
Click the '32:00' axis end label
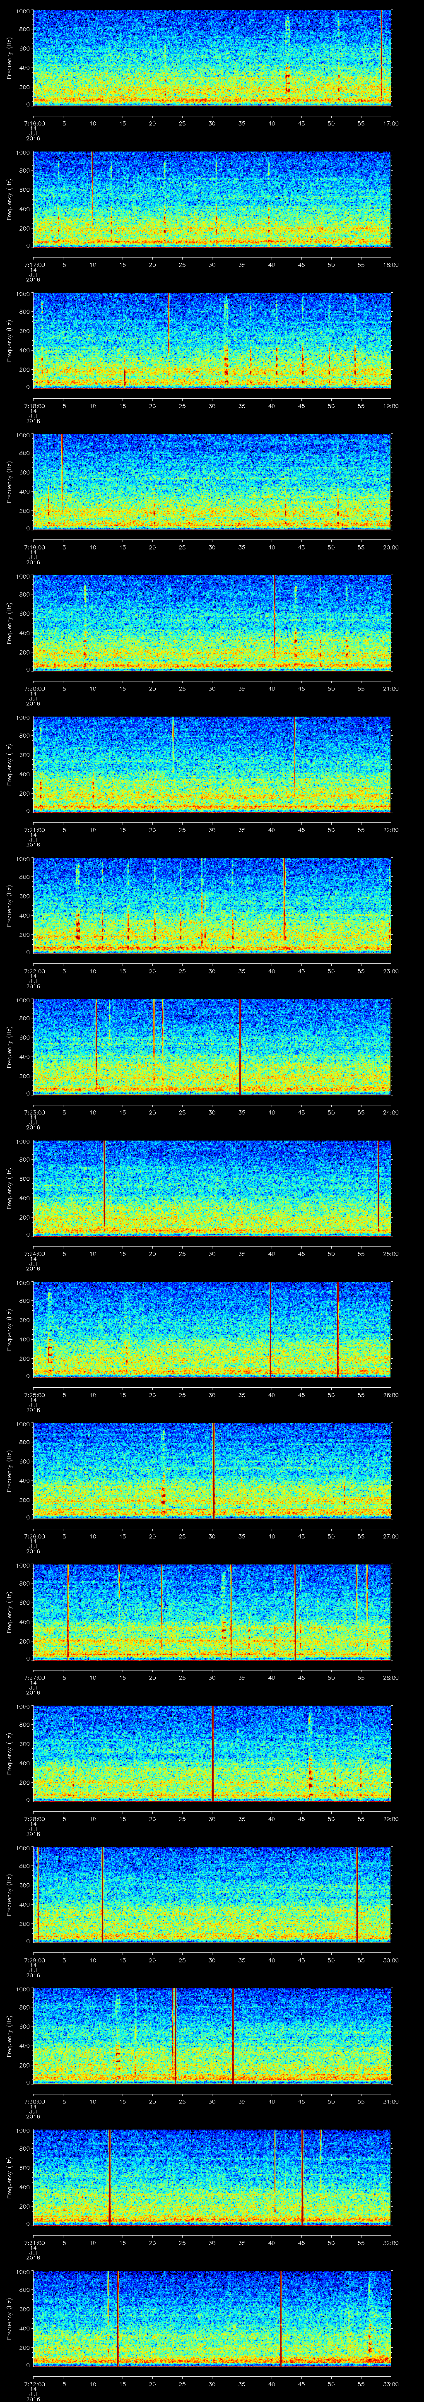click(x=390, y=2243)
